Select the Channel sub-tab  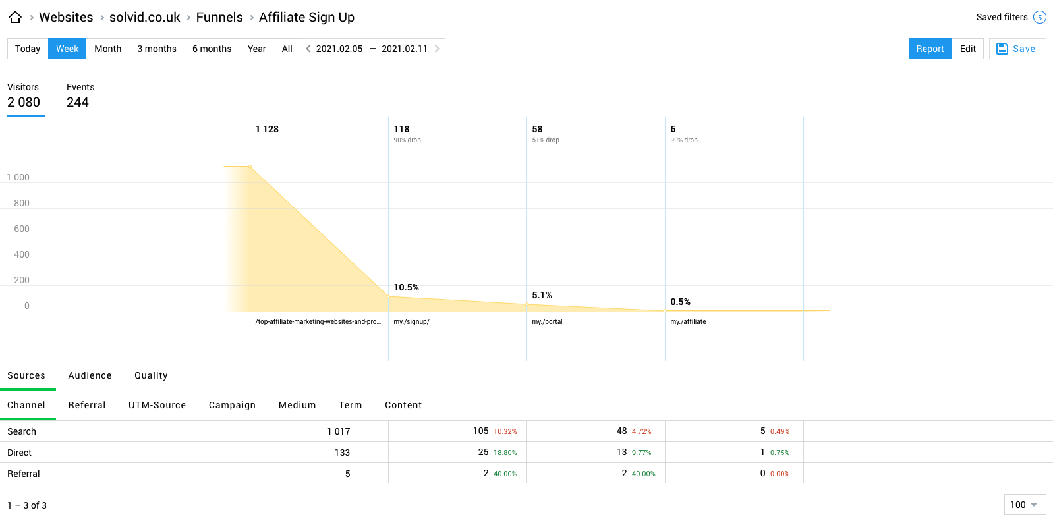click(26, 405)
